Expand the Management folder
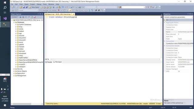 pos(14,75)
